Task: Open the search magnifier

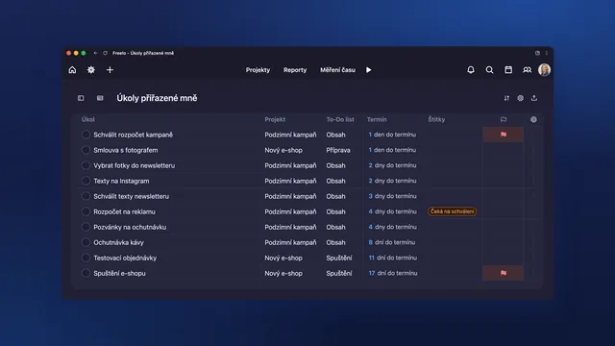Action: click(489, 70)
